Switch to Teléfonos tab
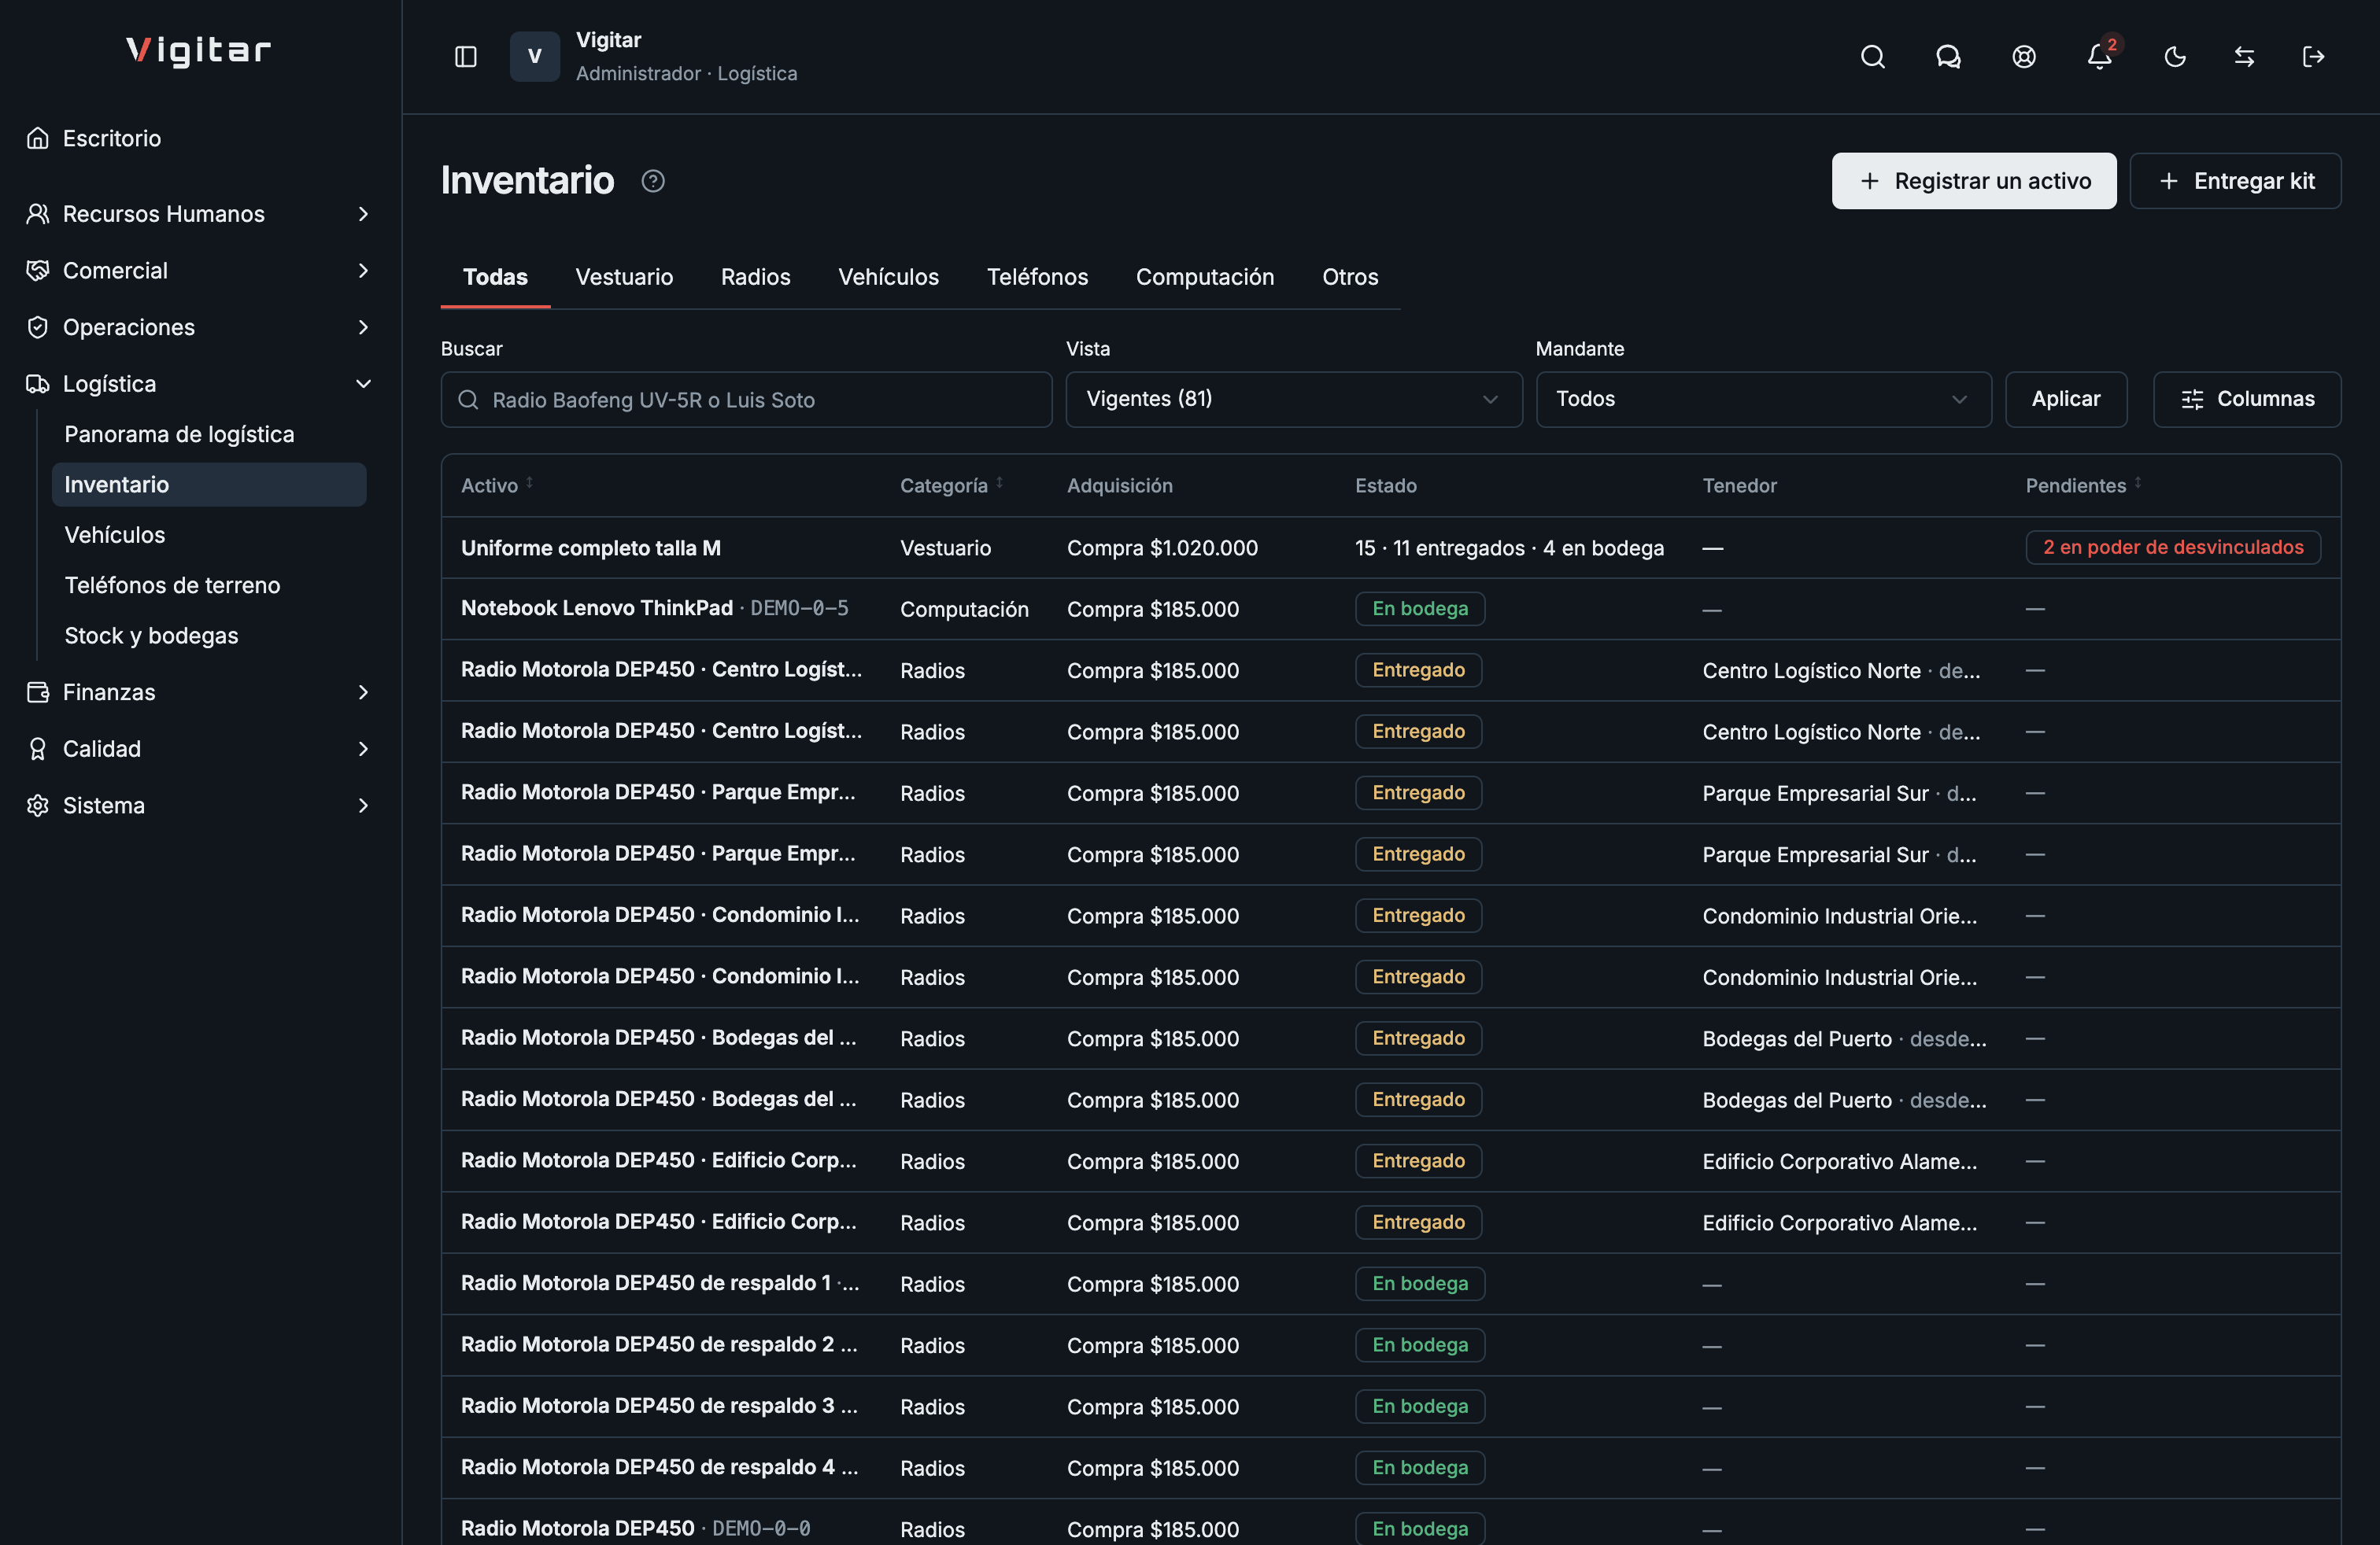The width and height of the screenshot is (2380, 1545). point(1037,278)
